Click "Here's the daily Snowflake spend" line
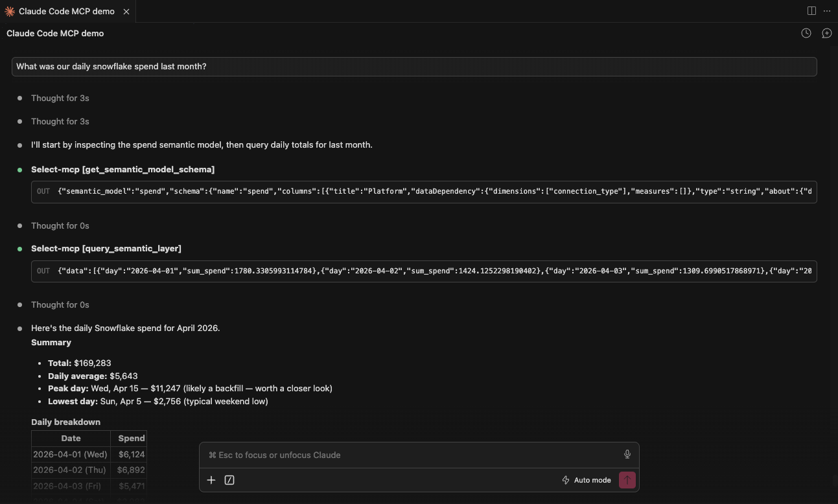 pos(126,328)
